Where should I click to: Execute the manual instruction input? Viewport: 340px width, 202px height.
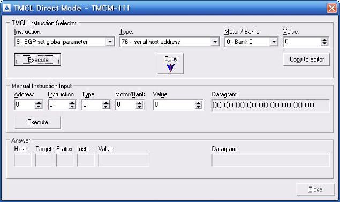pos(37,122)
